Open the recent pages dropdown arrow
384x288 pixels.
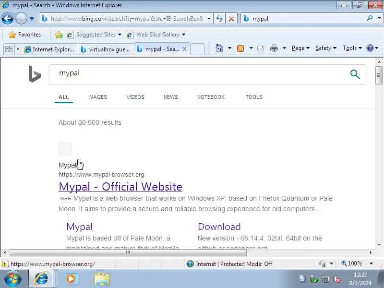(32, 19)
